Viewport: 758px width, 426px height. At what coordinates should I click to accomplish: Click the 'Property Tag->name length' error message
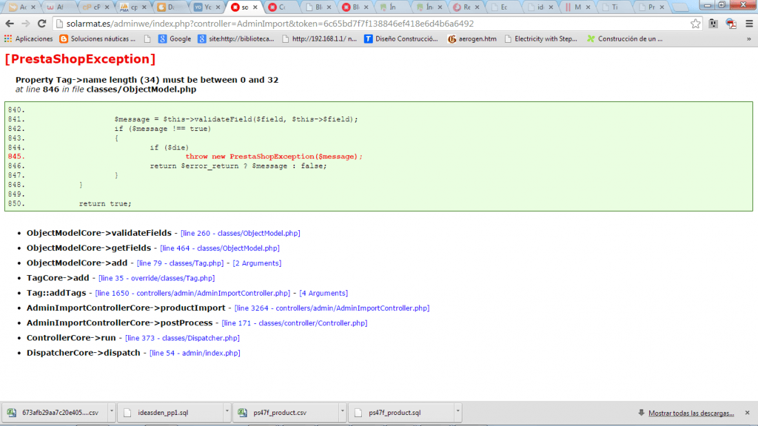147,80
